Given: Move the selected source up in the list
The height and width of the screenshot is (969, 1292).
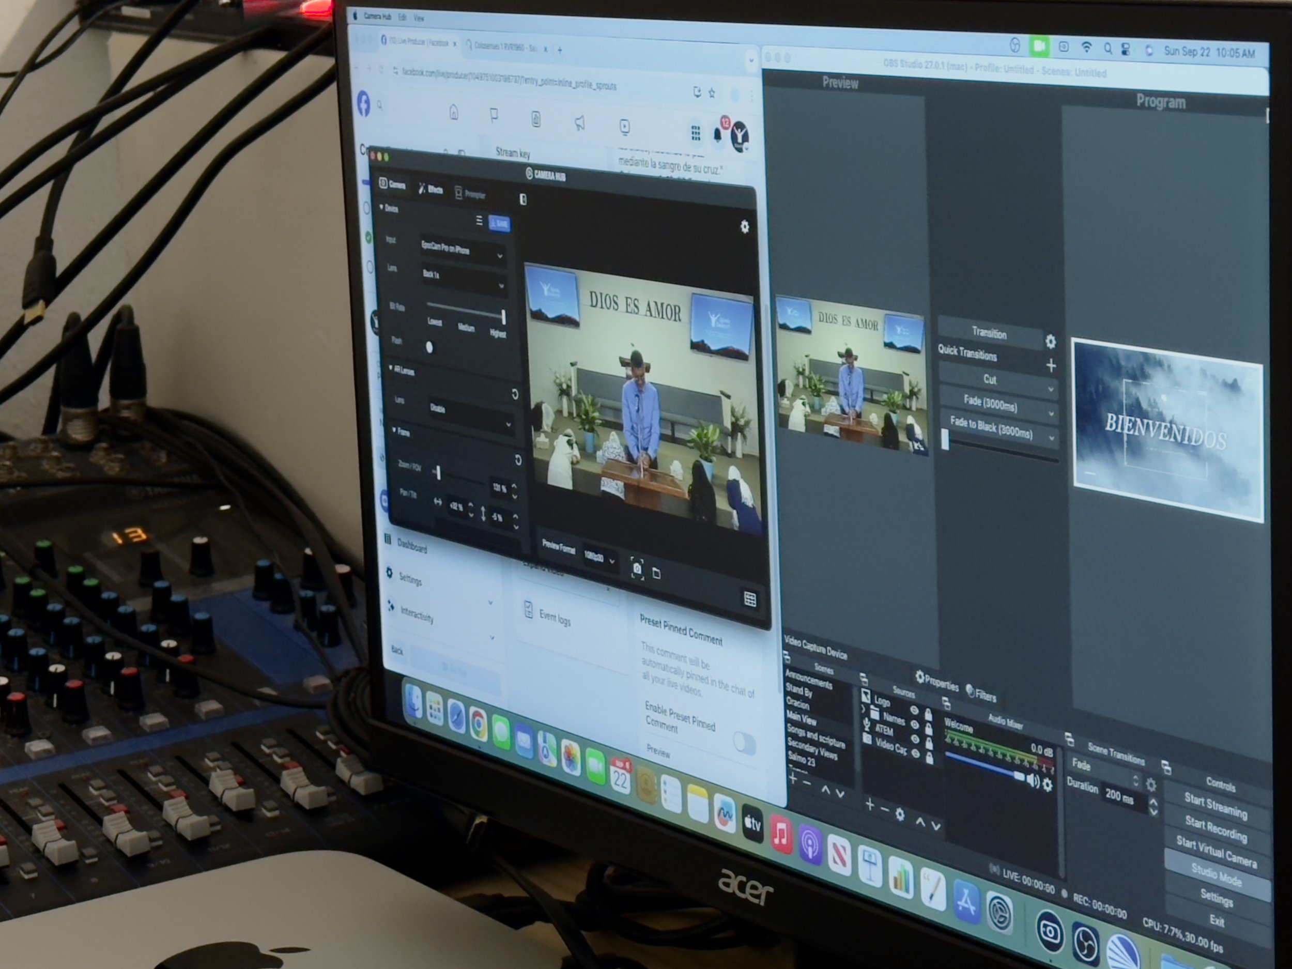Looking at the screenshot, I should coord(920,822).
